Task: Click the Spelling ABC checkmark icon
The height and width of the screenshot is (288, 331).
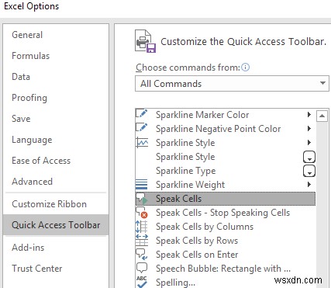Action: (142, 282)
